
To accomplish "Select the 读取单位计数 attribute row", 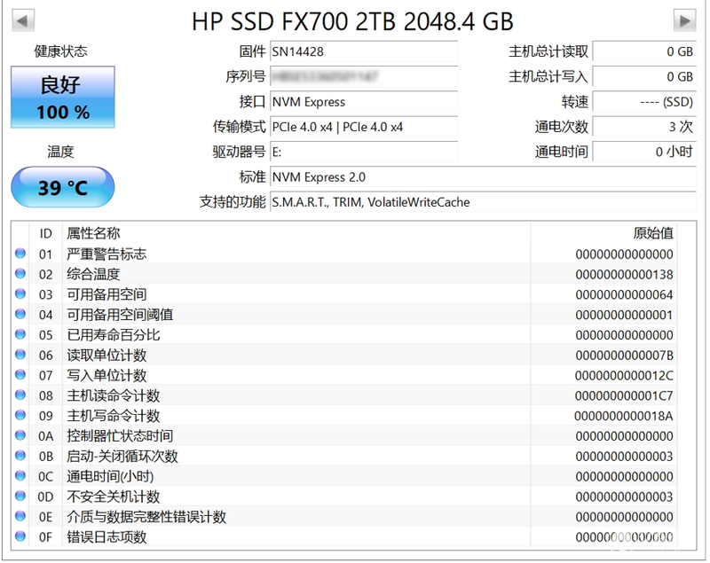I will (344, 355).
